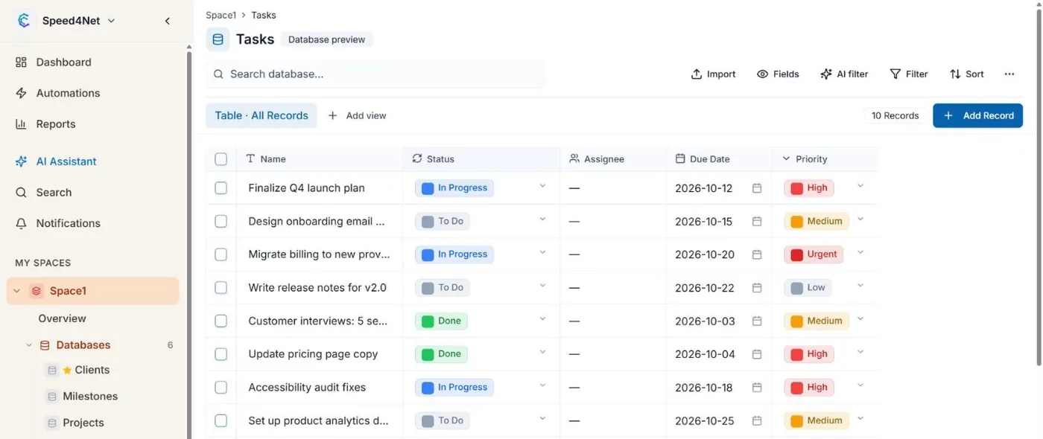Switch to Table · All Records view tab
The image size is (1043, 439).
coord(261,115)
